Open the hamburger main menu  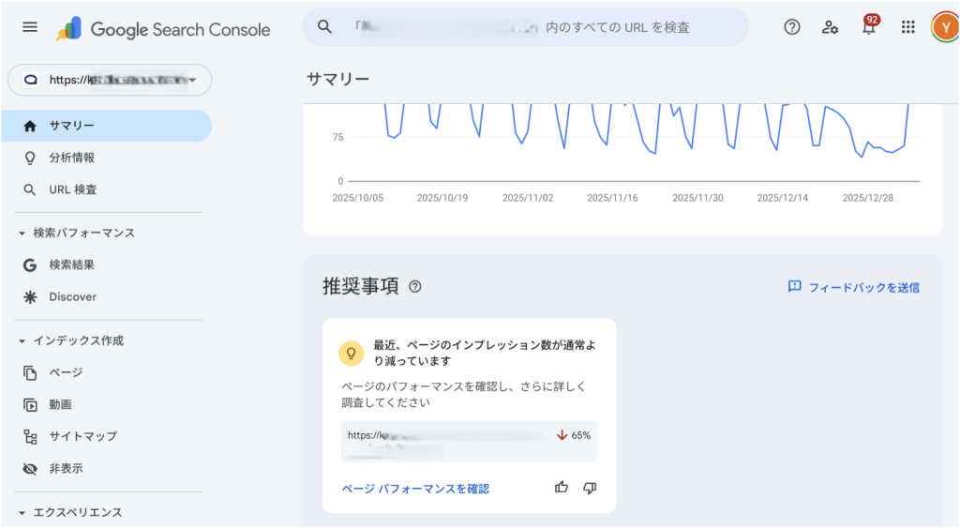coord(30,27)
